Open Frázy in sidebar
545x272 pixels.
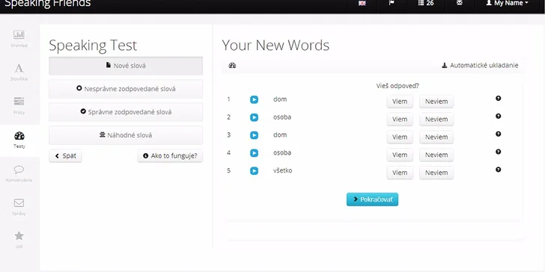point(19,106)
